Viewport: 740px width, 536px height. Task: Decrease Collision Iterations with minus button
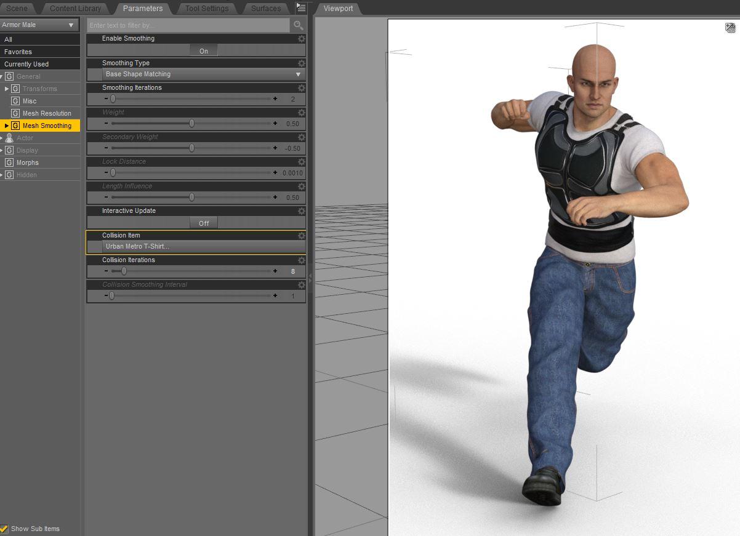coord(106,271)
